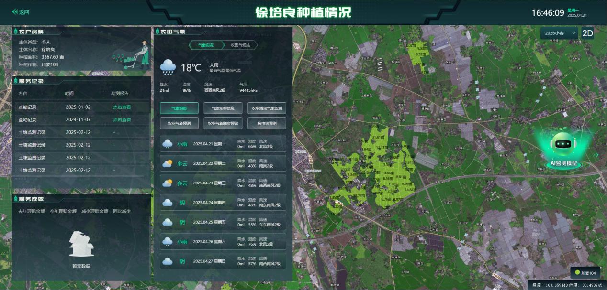This screenshot has width=607, height=290.
Task: Click the 今年理赔金额 label
Action: (63, 211)
